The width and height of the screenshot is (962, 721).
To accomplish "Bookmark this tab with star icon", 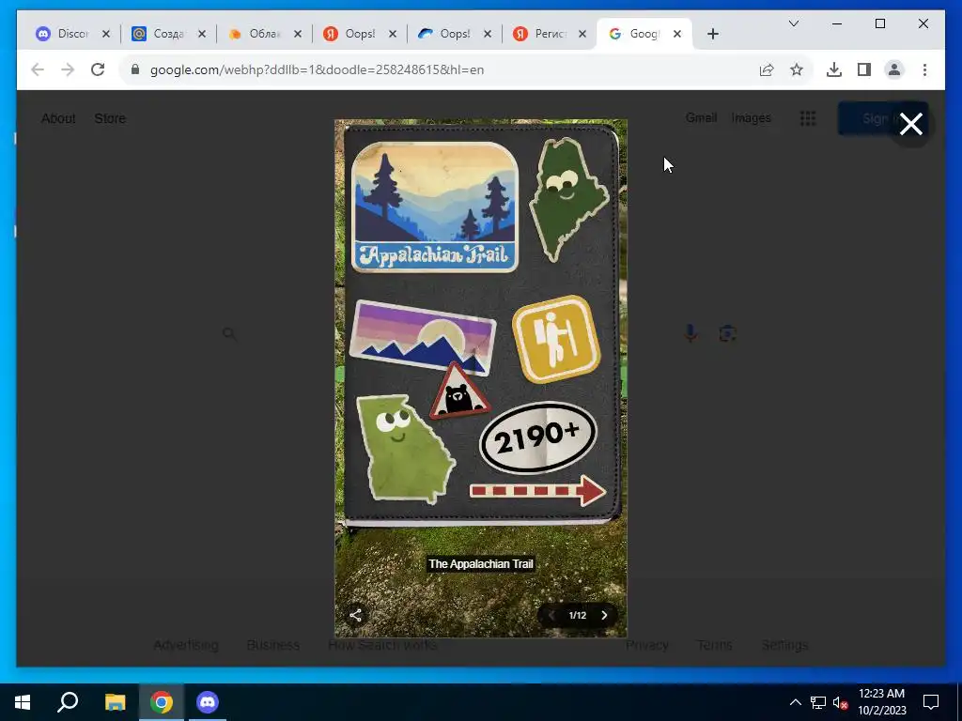I will (x=797, y=69).
